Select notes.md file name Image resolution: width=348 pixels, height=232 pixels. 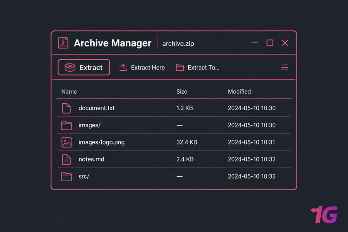tap(91, 159)
